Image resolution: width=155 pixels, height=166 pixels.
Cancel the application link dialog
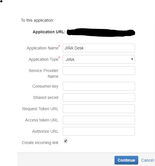click(x=147, y=160)
